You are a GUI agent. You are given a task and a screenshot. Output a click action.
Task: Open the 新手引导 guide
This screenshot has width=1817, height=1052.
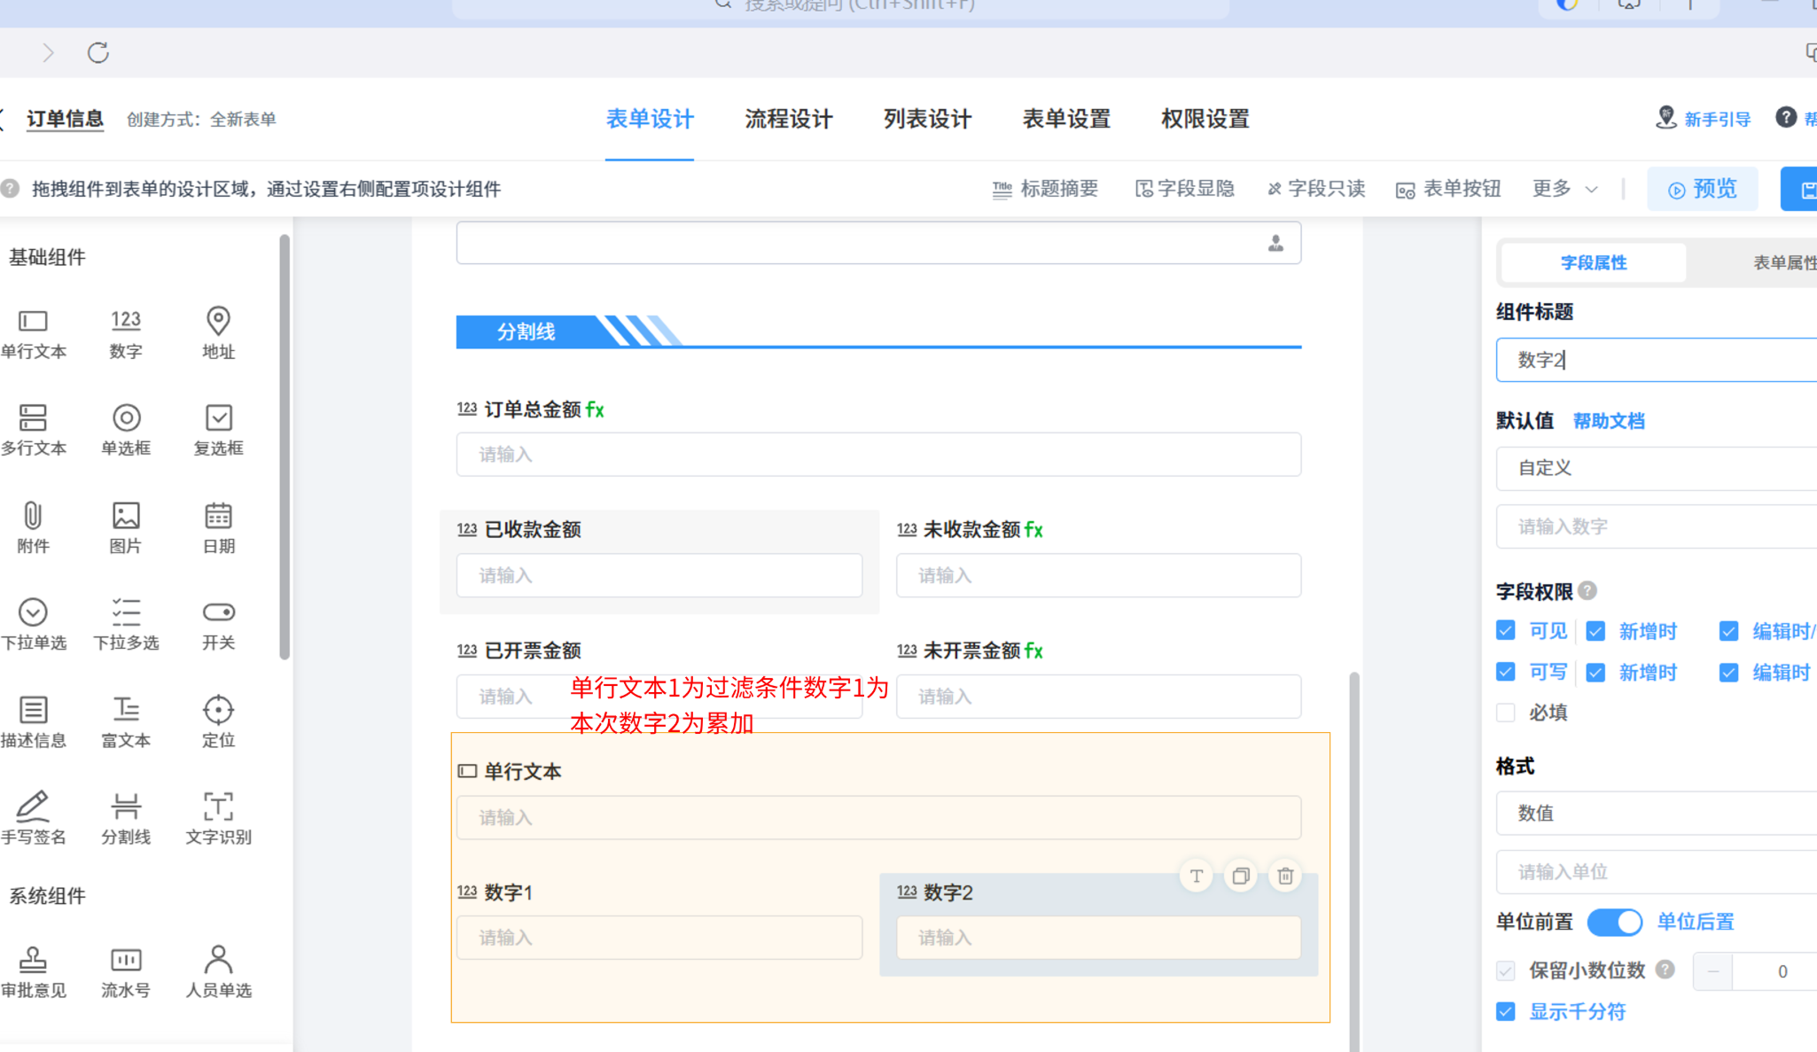pyautogui.click(x=1704, y=119)
